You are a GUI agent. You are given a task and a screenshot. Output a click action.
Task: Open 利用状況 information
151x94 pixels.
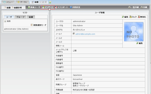tap(75, 7)
